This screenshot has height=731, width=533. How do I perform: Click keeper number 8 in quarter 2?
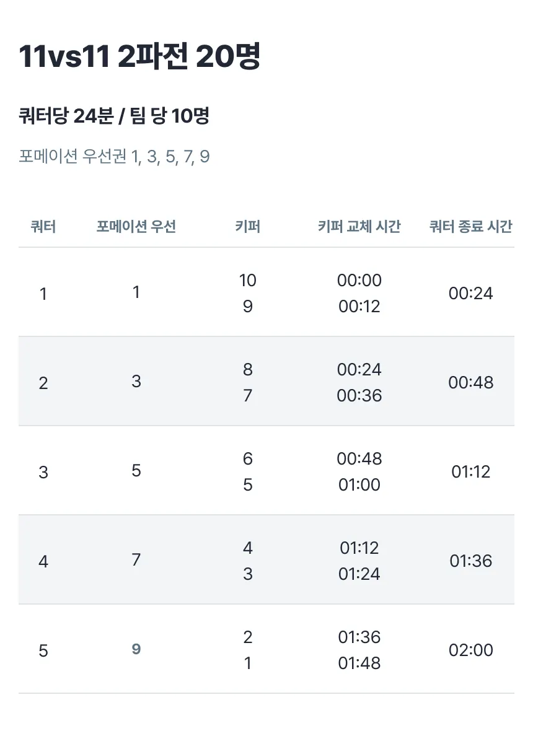[x=247, y=370]
